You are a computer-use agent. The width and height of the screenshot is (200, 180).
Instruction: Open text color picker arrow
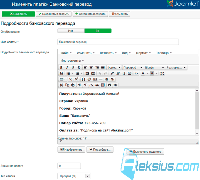147,73
